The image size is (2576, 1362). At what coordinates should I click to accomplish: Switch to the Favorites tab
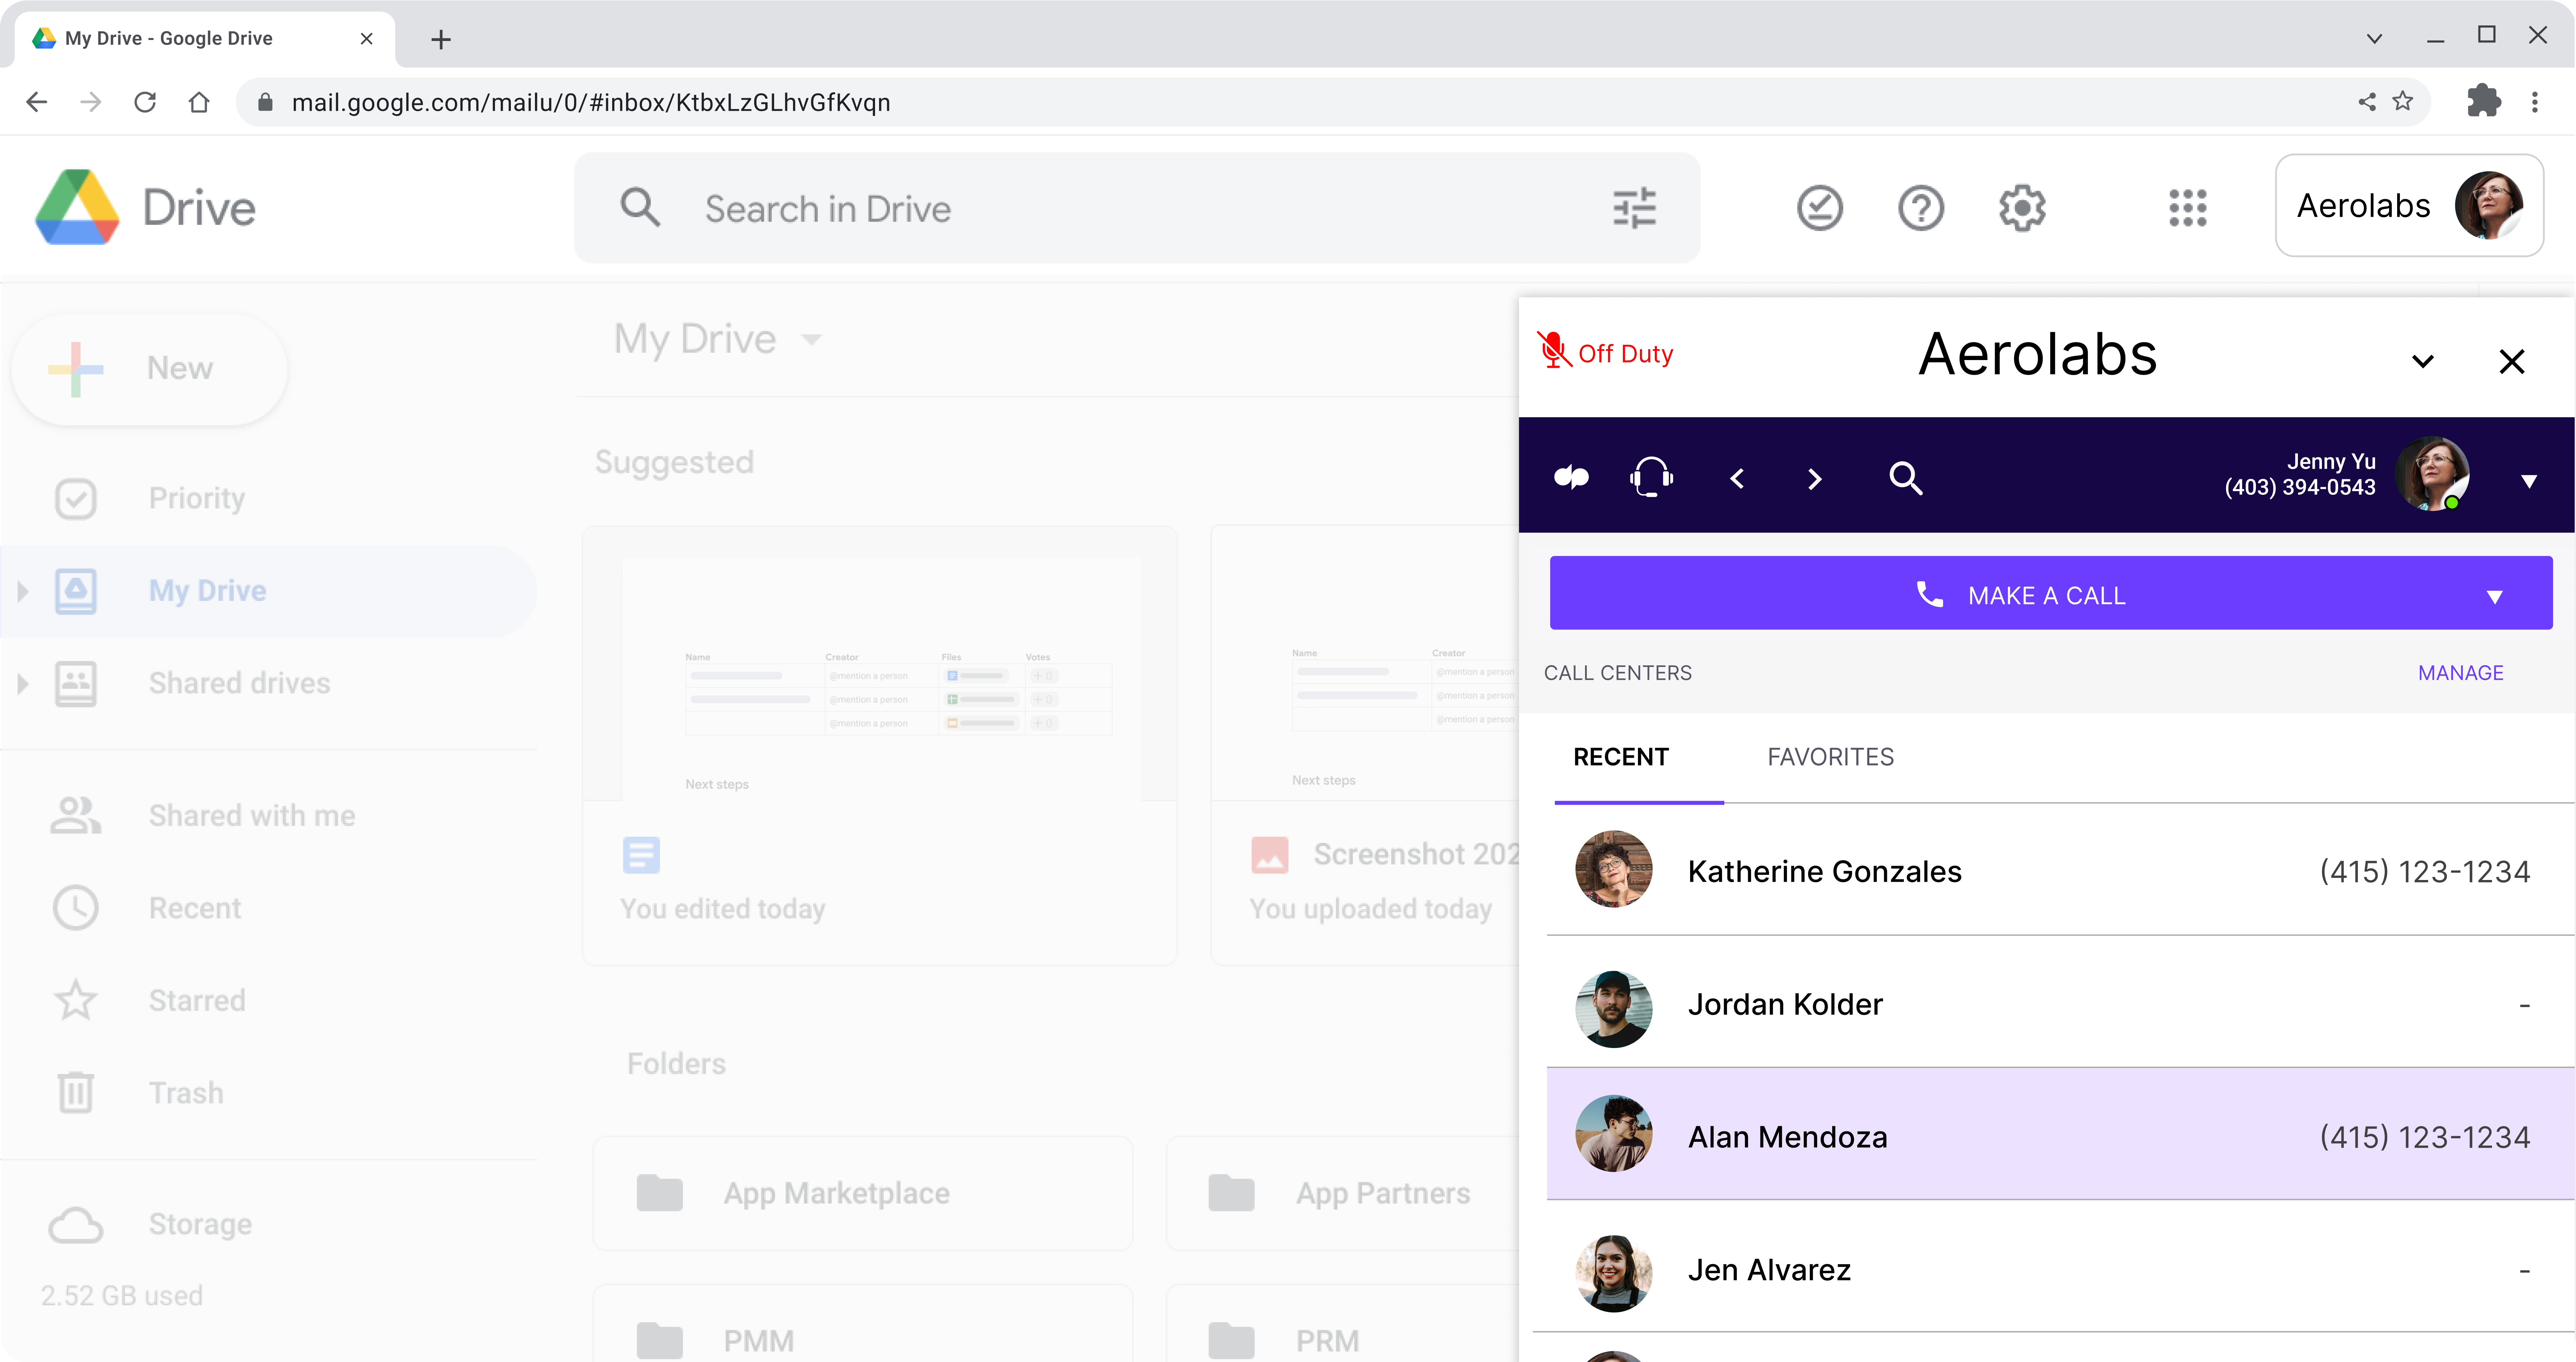(1830, 757)
